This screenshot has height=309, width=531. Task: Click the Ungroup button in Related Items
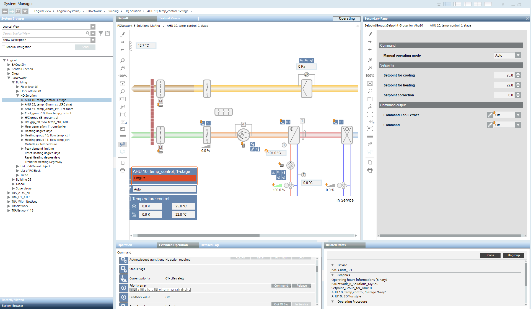tap(514, 255)
